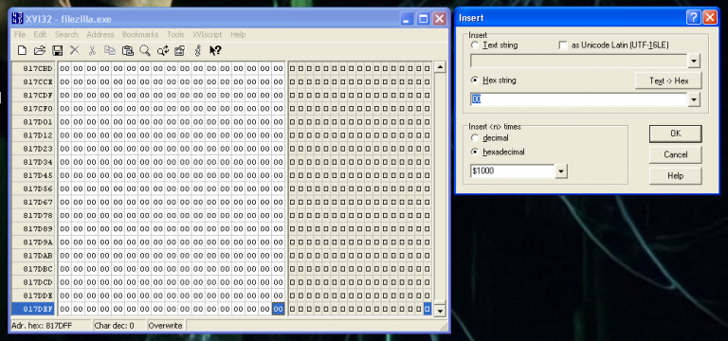Click the Overwrite status bar indicator
Screen dimensions: 728x341
click(x=166, y=326)
